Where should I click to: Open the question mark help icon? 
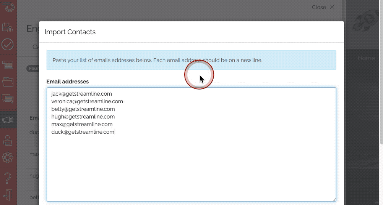[8, 178]
